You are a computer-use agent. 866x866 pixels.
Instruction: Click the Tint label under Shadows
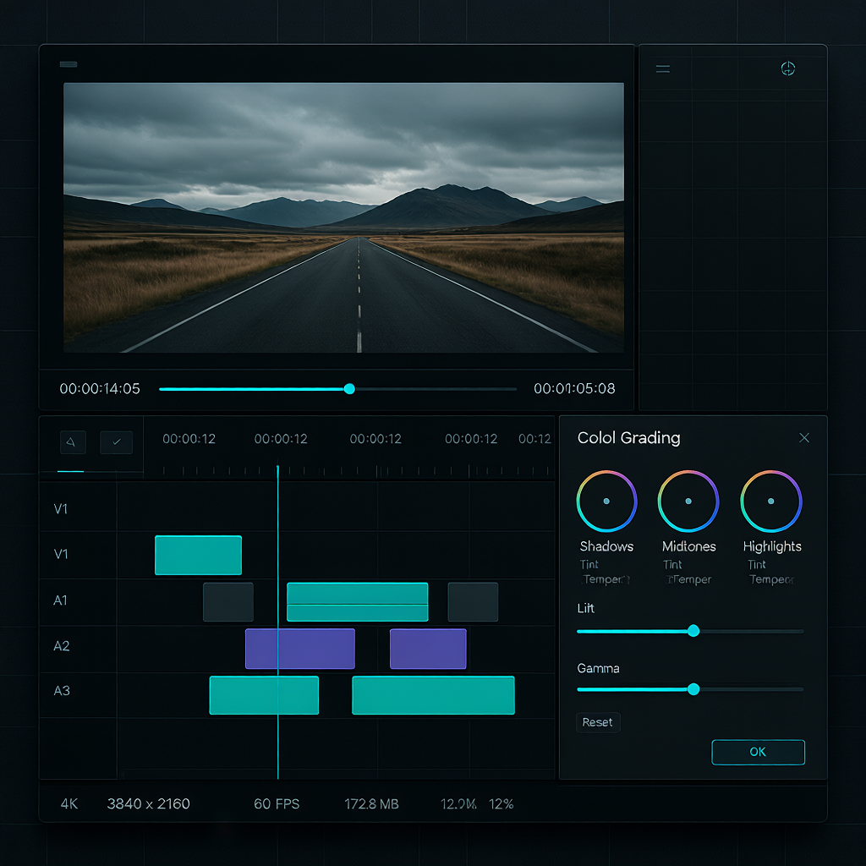pyautogui.click(x=589, y=564)
